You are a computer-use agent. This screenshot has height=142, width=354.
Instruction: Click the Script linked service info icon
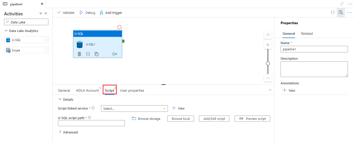click(x=93, y=108)
